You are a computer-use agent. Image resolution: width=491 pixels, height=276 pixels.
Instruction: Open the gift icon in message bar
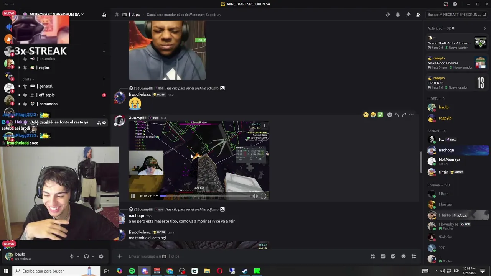372,256
